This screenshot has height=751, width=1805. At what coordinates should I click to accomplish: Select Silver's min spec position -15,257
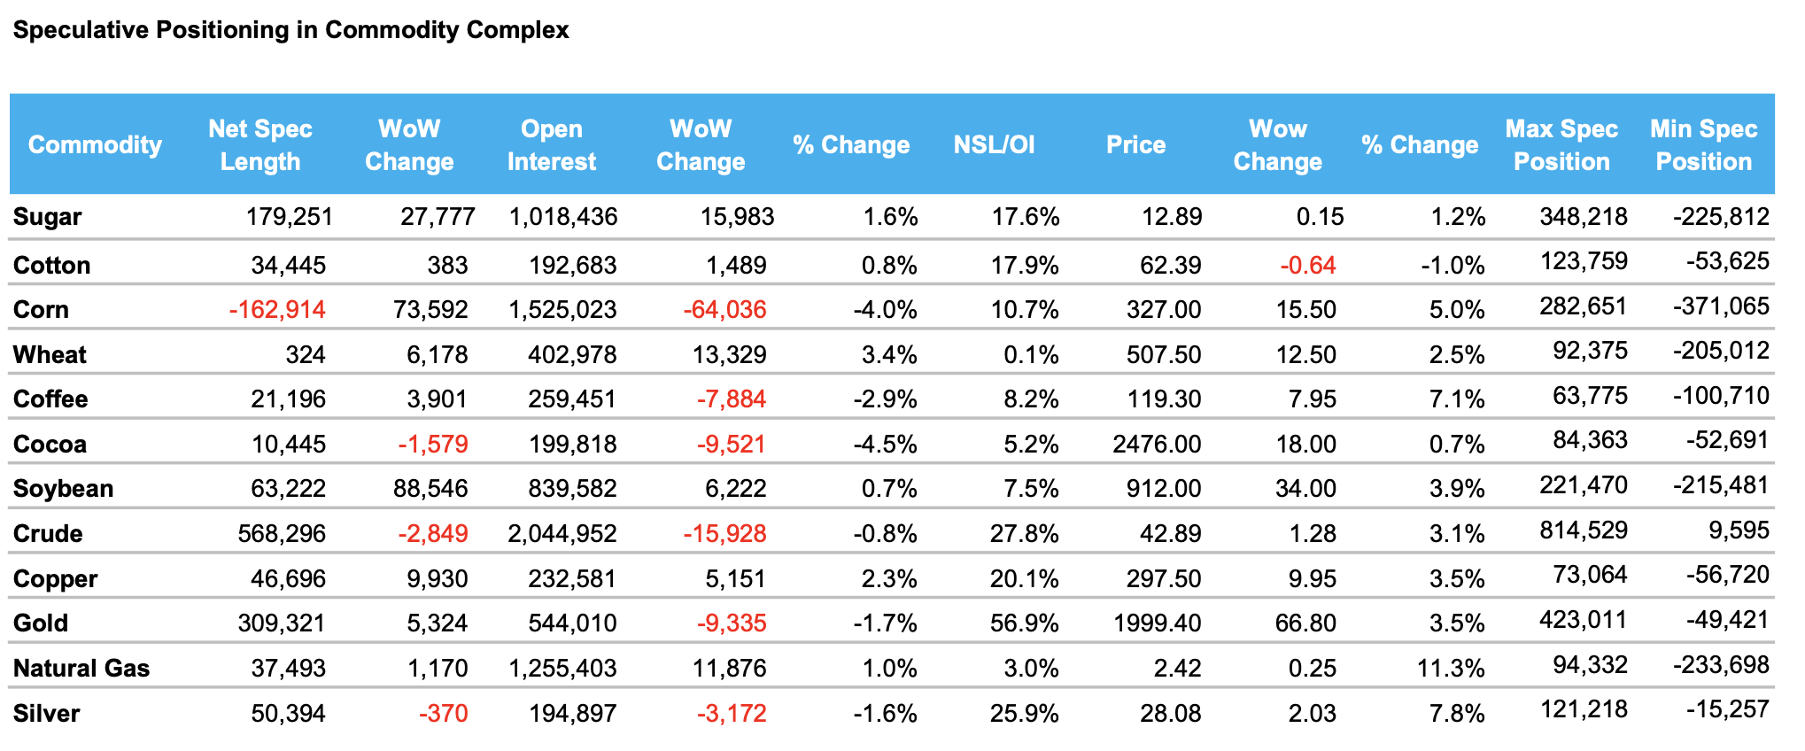(1728, 709)
